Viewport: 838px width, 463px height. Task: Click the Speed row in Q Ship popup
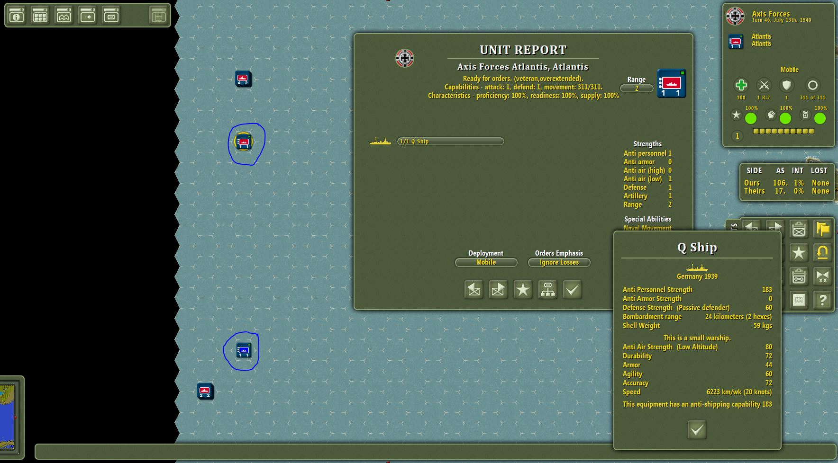(697, 392)
